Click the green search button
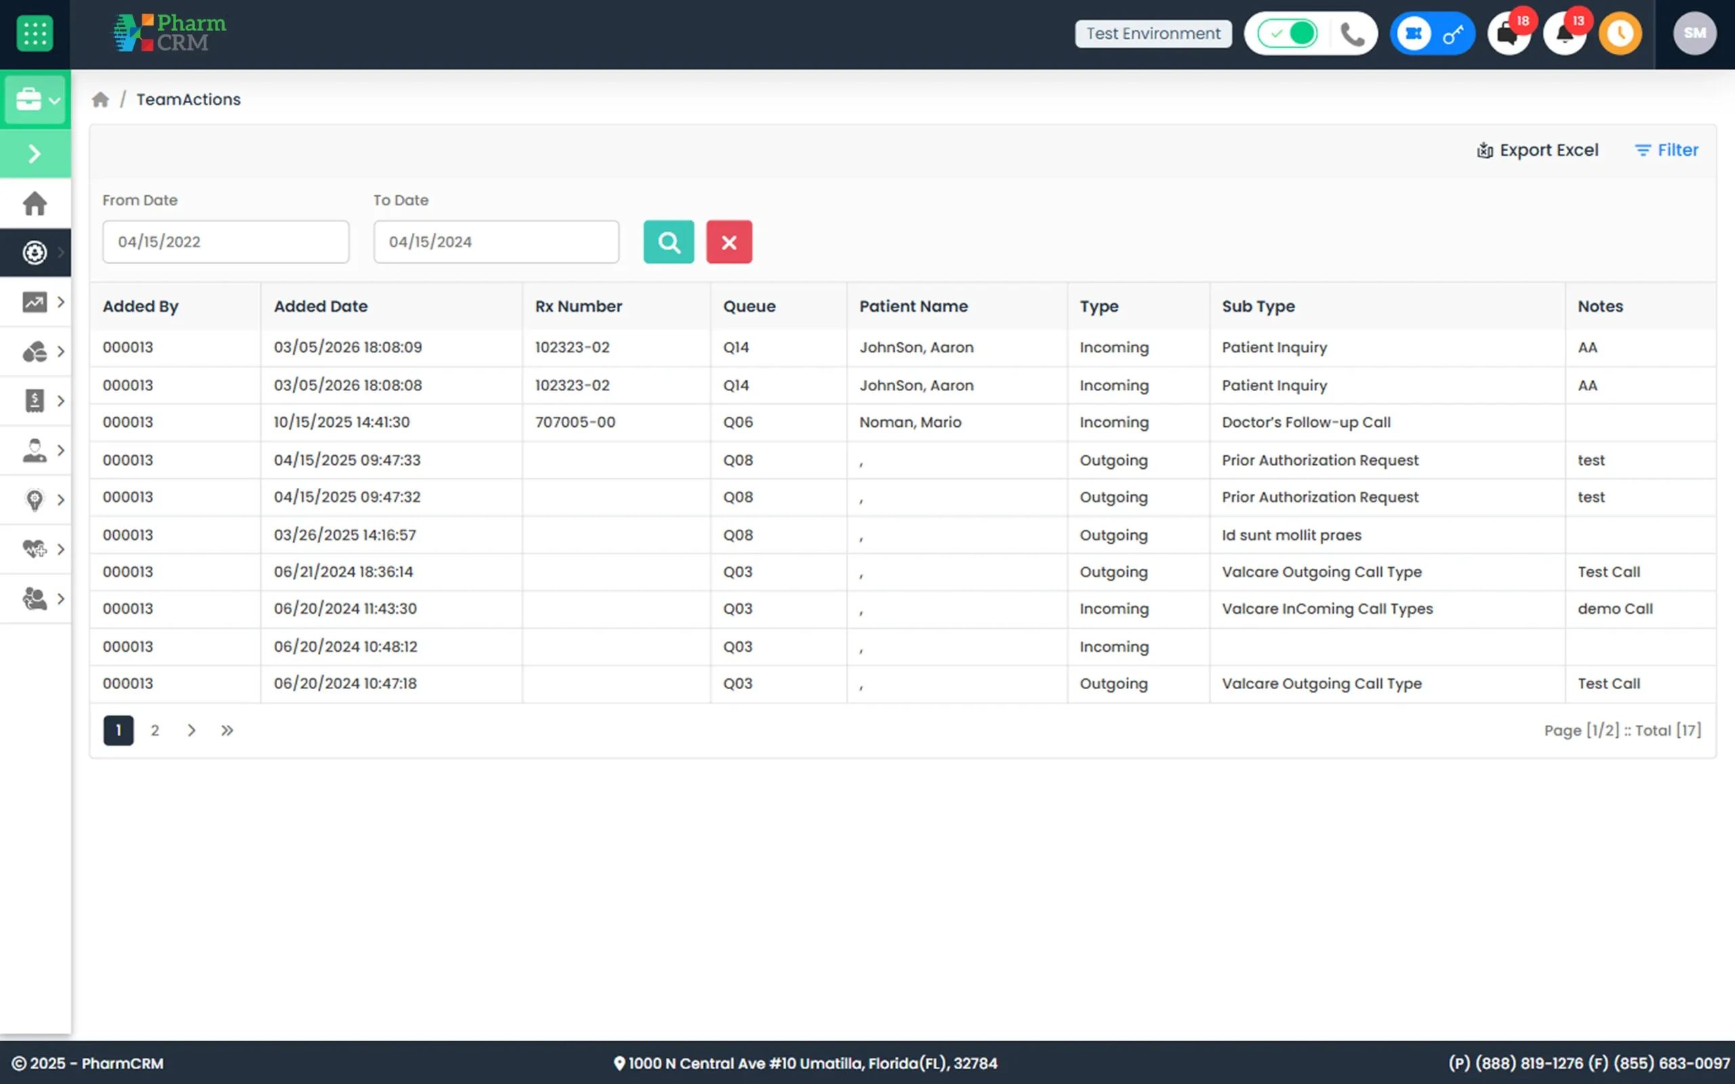The height and width of the screenshot is (1084, 1735). coord(668,242)
